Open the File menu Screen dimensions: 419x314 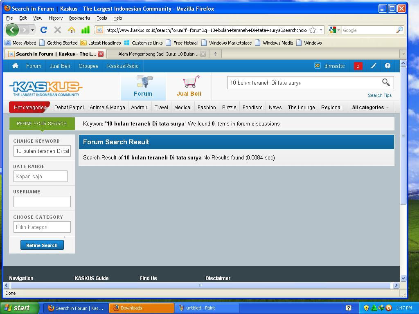pyautogui.click(x=9, y=18)
